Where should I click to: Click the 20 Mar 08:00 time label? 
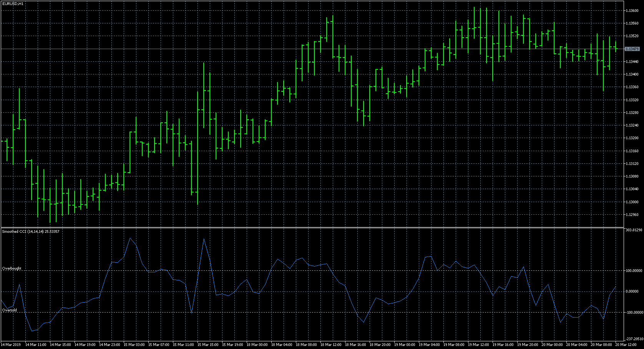click(x=601, y=345)
